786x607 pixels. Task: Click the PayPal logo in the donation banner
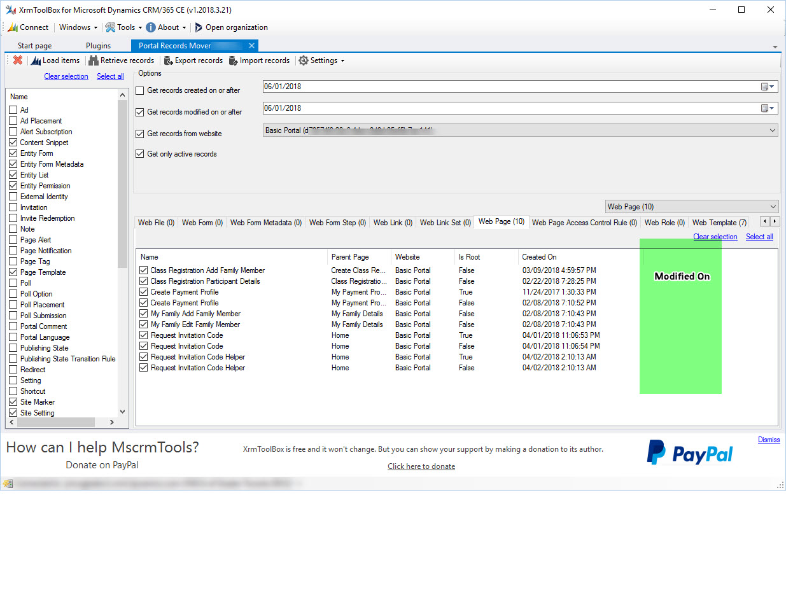pyautogui.click(x=690, y=453)
